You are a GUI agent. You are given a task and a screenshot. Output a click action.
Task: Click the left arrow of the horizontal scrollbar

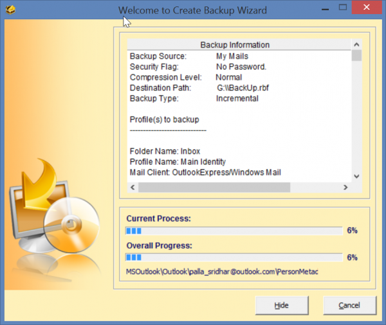tap(133, 188)
